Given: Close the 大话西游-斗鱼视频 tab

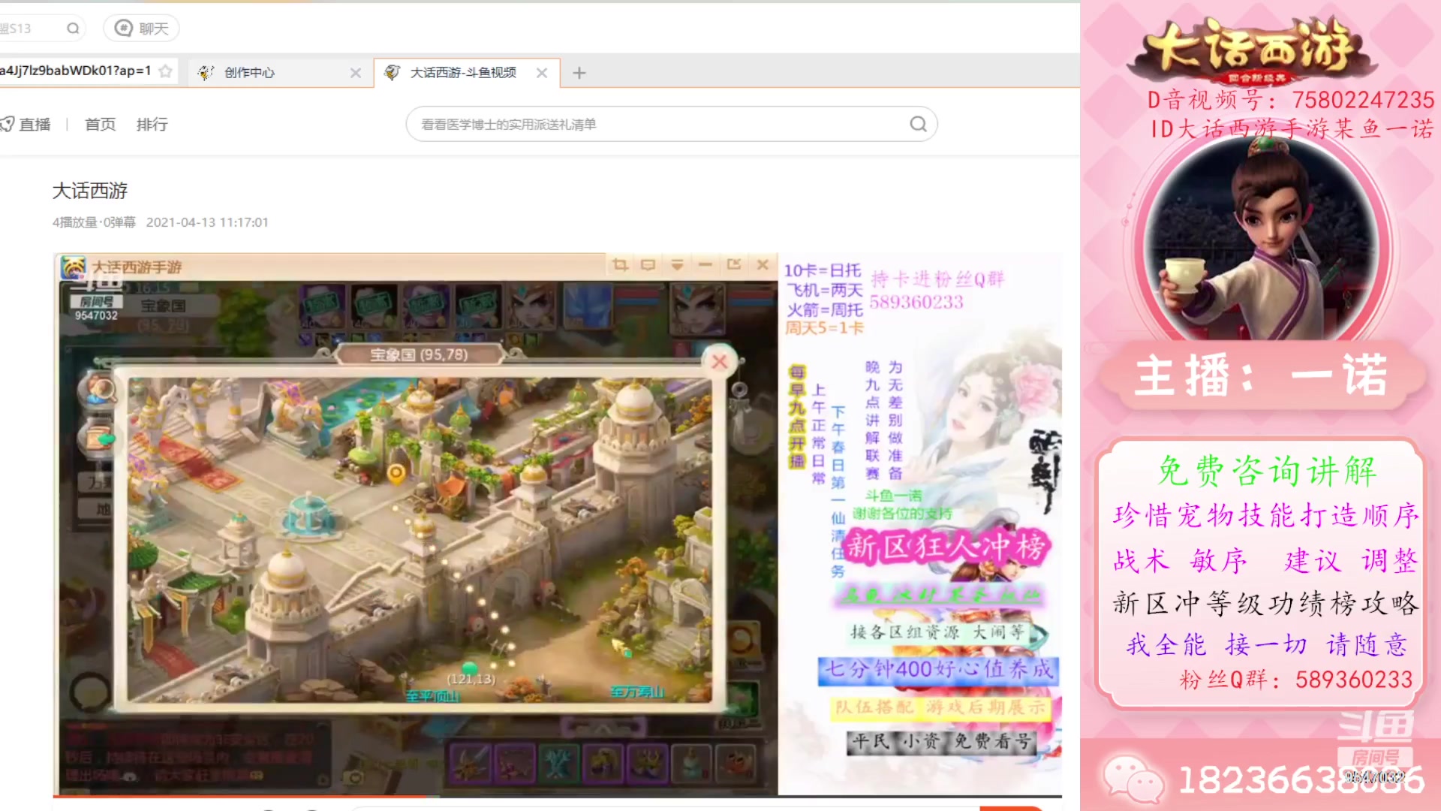Looking at the screenshot, I should pos(542,73).
